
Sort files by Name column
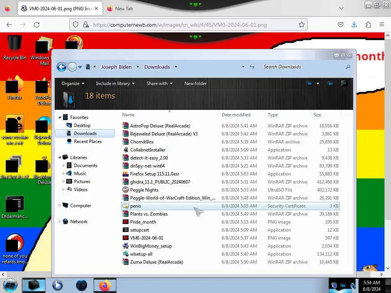[x=128, y=114]
